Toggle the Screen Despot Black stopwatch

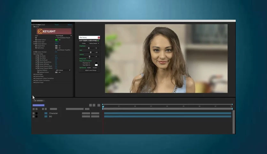pos(38,66)
